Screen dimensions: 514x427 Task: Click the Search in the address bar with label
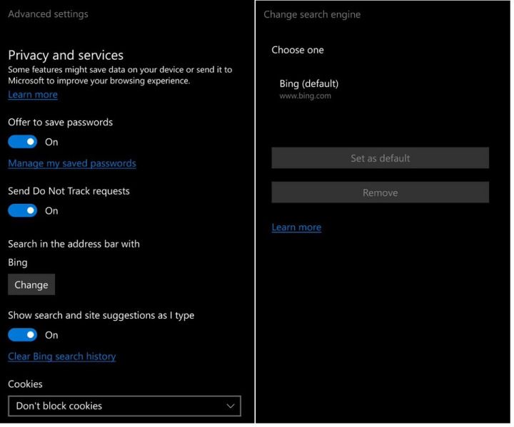[x=74, y=244]
